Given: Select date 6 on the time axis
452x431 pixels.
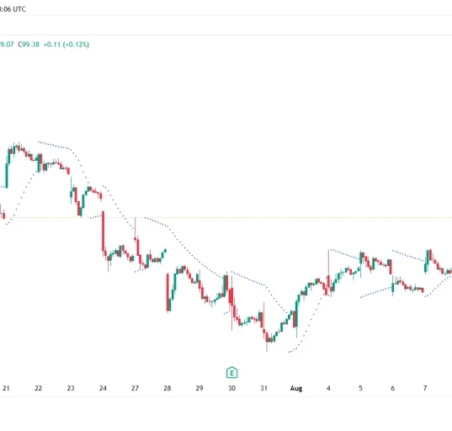Looking at the screenshot, I should (x=392, y=388).
